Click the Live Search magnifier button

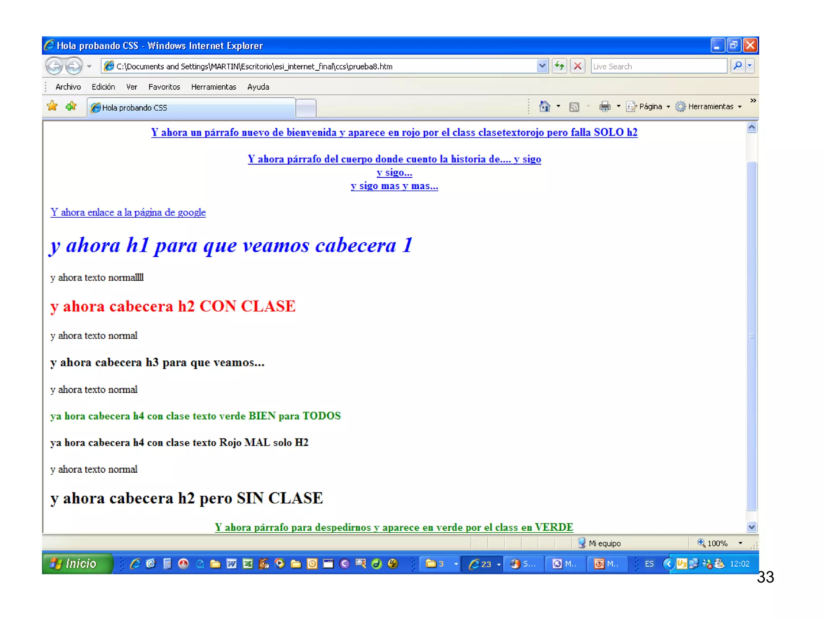point(737,66)
